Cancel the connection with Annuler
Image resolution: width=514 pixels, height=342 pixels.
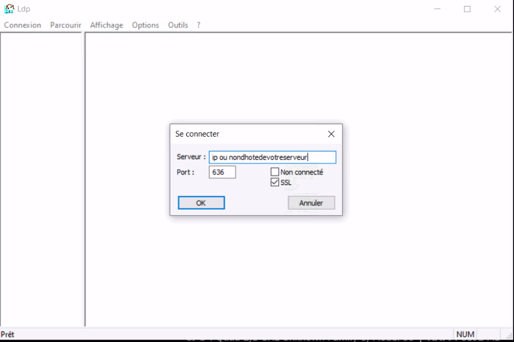pos(311,203)
